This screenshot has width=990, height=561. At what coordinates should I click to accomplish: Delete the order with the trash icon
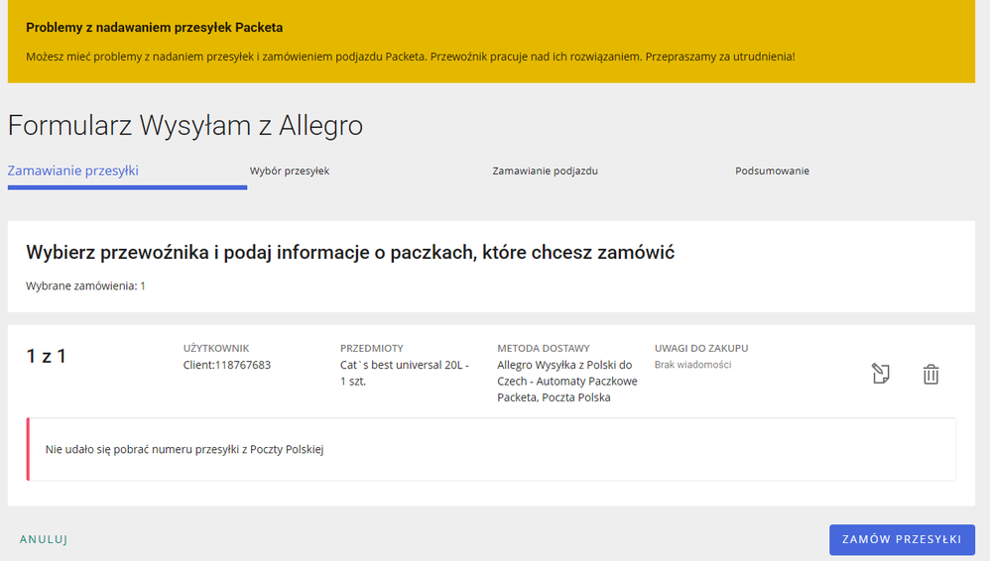coord(930,374)
